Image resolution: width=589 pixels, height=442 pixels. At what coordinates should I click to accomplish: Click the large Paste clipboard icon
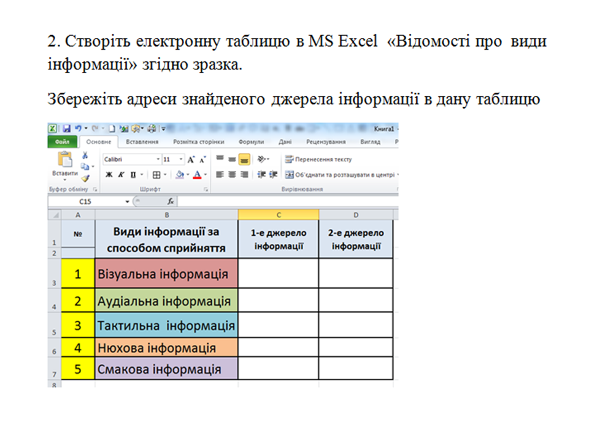[x=65, y=159]
